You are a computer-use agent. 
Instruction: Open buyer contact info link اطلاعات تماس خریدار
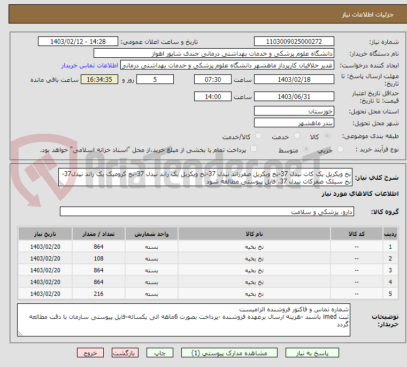pos(90,65)
